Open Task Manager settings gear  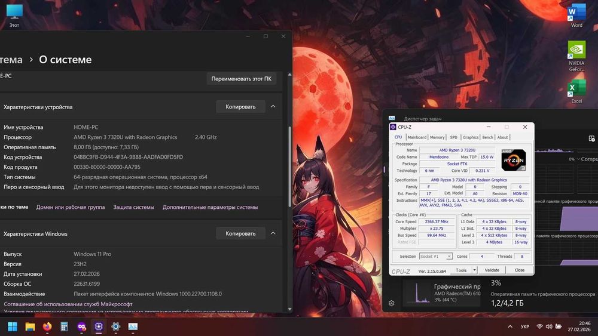coord(391,303)
